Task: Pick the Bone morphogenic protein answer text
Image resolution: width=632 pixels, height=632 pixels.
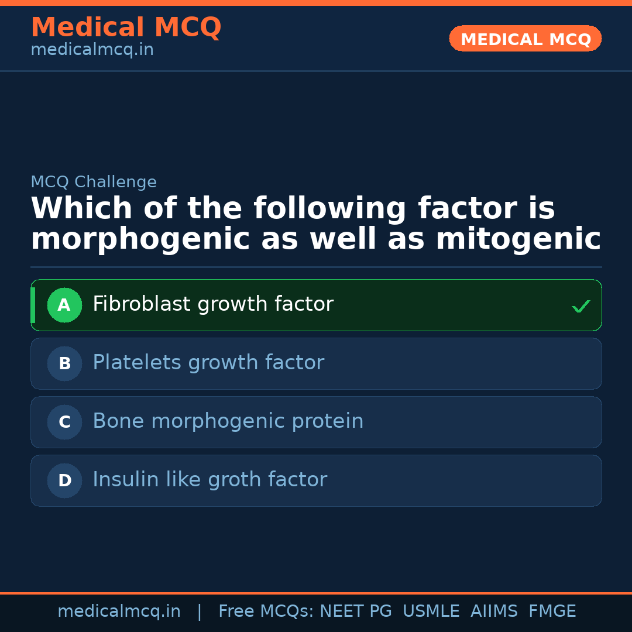Action: point(228,421)
